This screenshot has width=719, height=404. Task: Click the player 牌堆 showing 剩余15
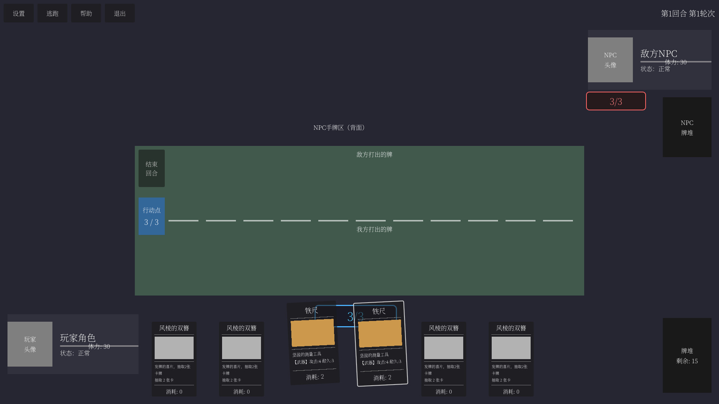pyautogui.click(x=687, y=355)
